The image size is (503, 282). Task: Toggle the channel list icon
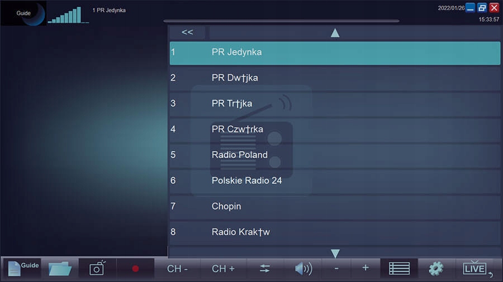tap(399, 268)
